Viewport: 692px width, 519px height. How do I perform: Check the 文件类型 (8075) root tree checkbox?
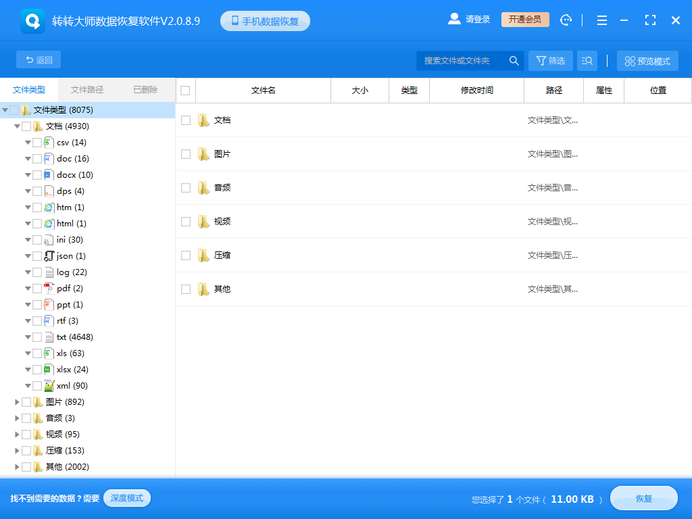[14, 110]
